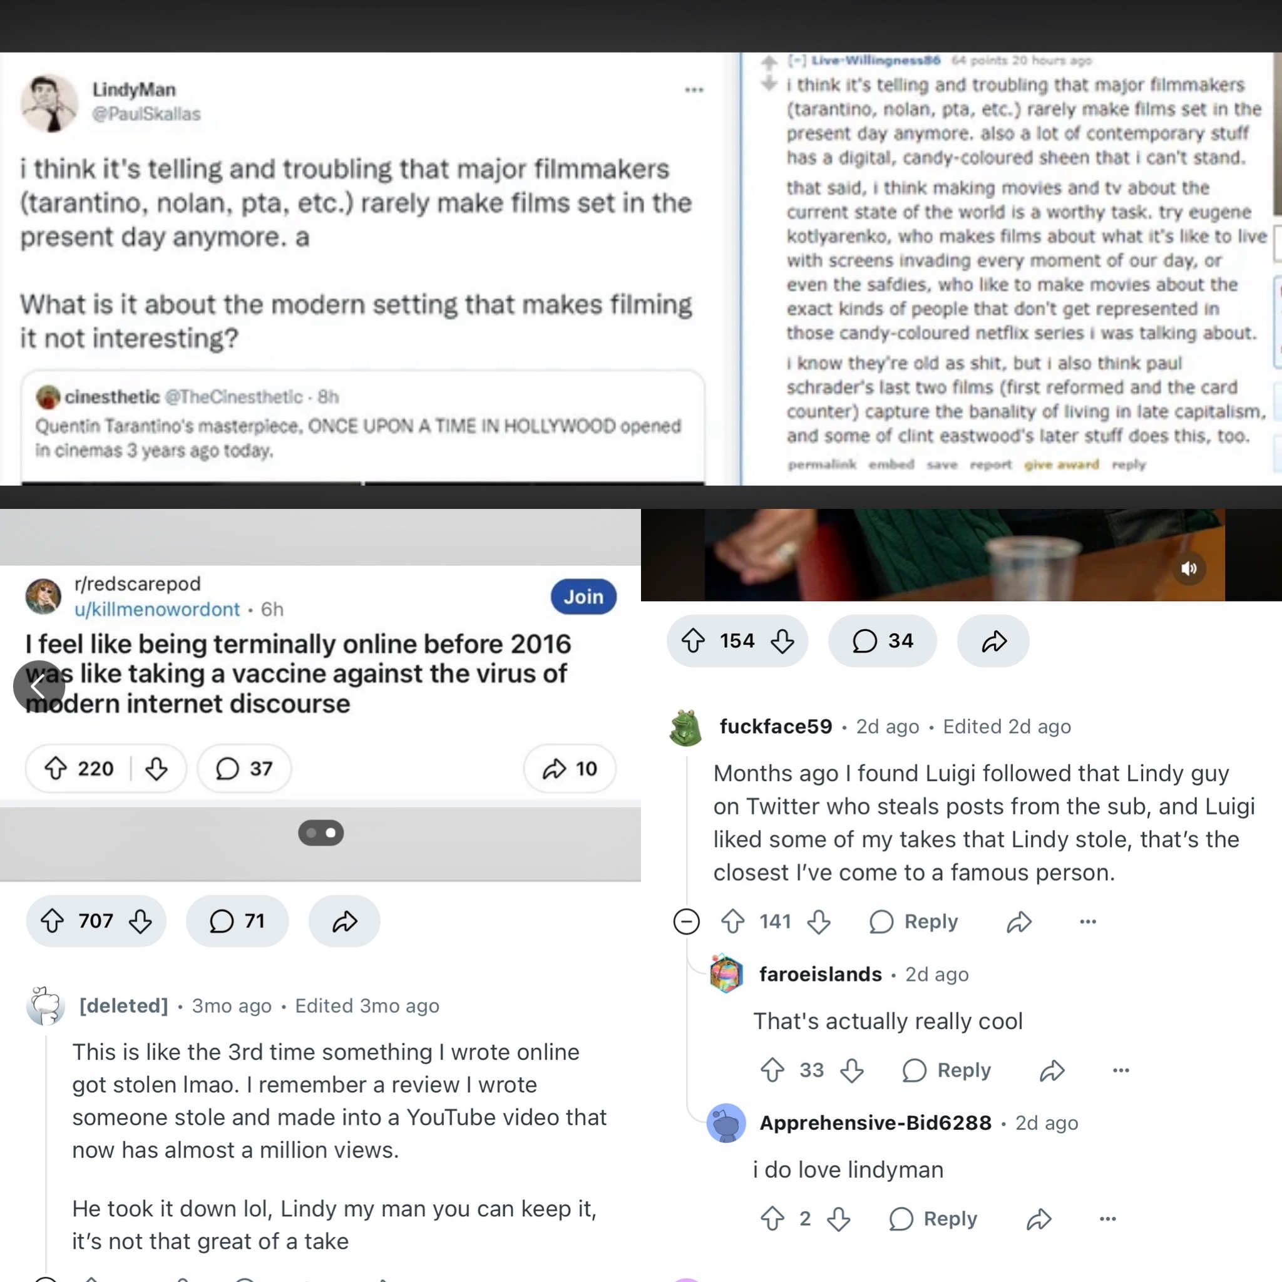Image resolution: width=1282 pixels, height=1282 pixels.
Task: Downvote the post with 707 votes
Action: pos(140,920)
